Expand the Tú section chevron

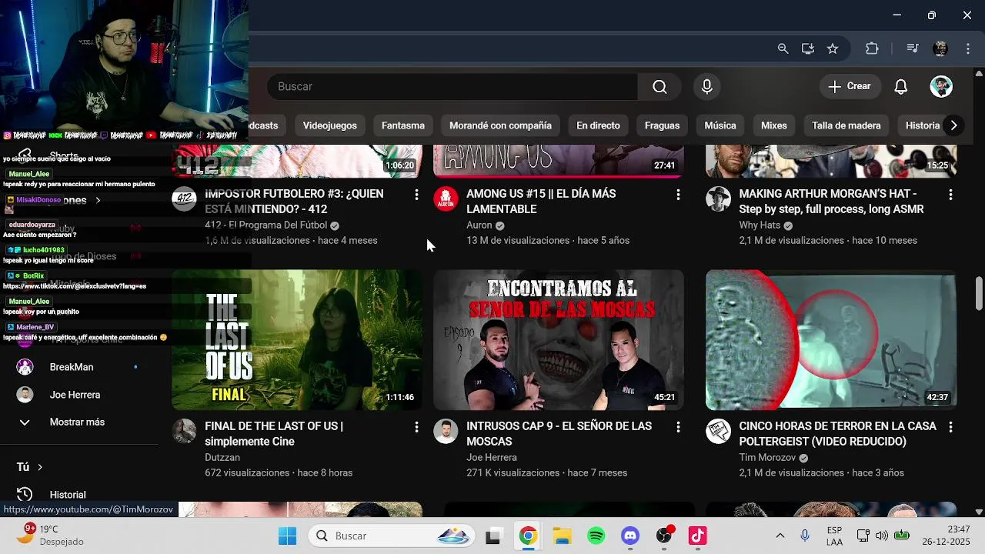pos(40,467)
